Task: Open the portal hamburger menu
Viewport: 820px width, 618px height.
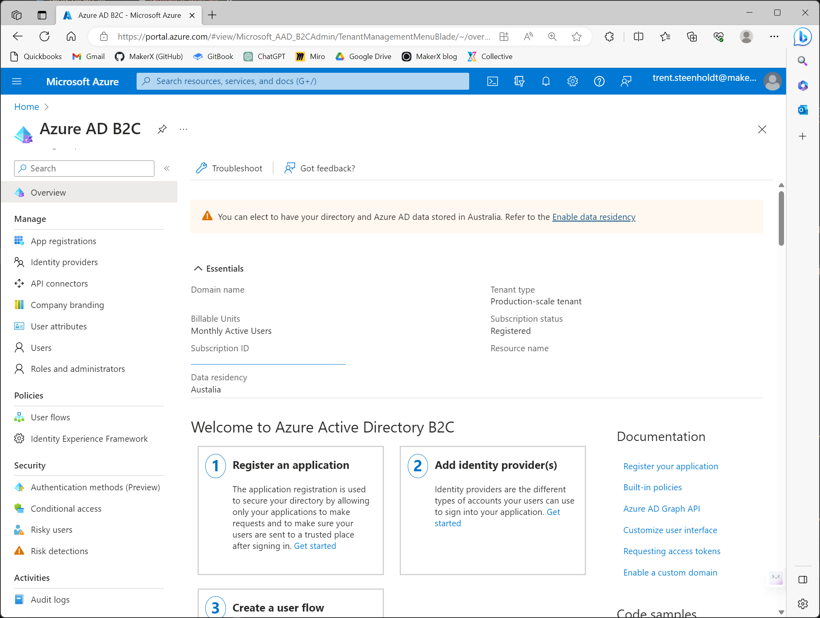Action: 17,81
